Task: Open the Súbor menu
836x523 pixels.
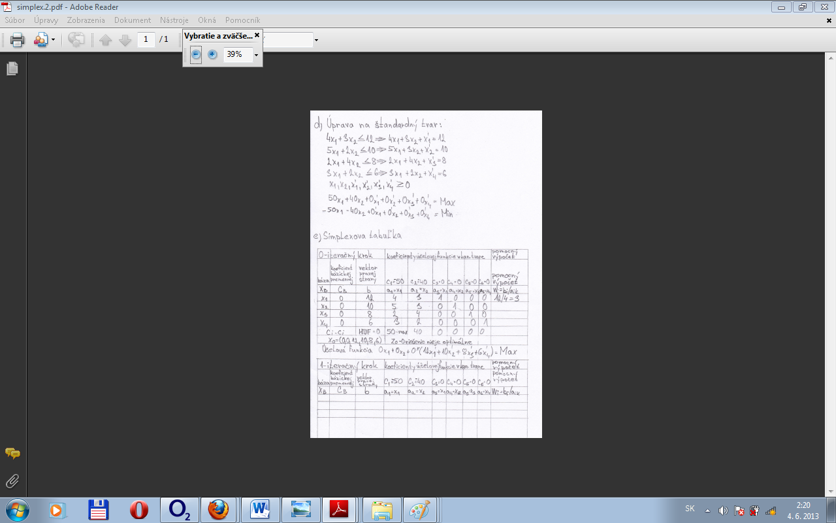Action: click(x=15, y=20)
